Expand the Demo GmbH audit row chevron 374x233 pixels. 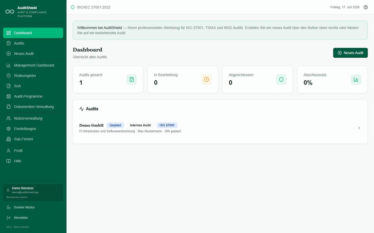click(359, 128)
